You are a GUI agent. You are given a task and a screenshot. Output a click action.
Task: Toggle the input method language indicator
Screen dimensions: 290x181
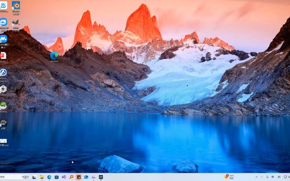pyautogui.click(x=272, y=177)
